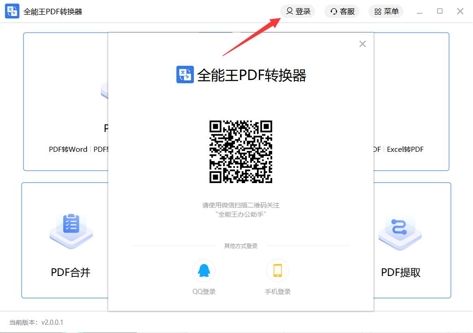Open the PDF提取 tool icon
This screenshot has width=473, height=333.
[400, 229]
